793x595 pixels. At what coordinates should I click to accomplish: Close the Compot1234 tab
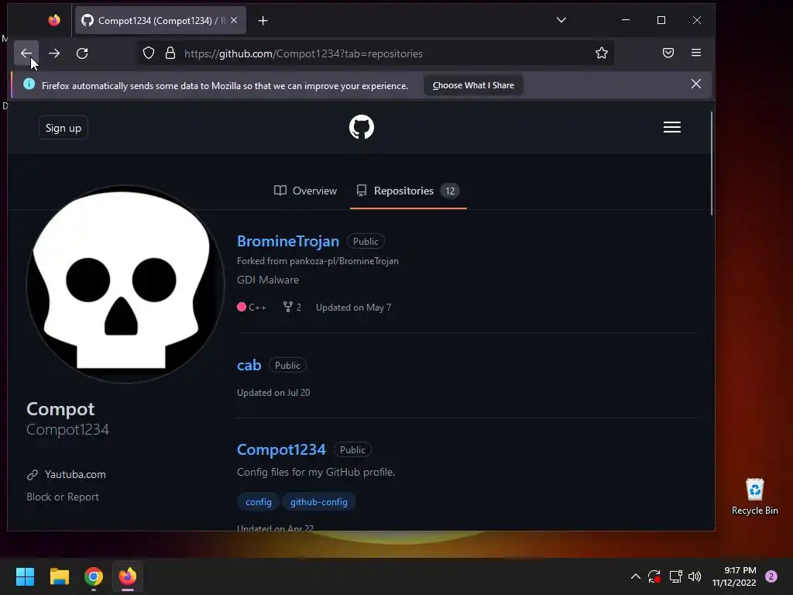pyautogui.click(x=234, y=20)
